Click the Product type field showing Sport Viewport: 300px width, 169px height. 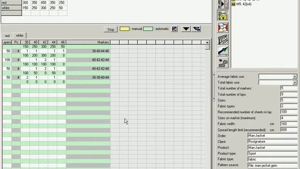coord(272,154)
